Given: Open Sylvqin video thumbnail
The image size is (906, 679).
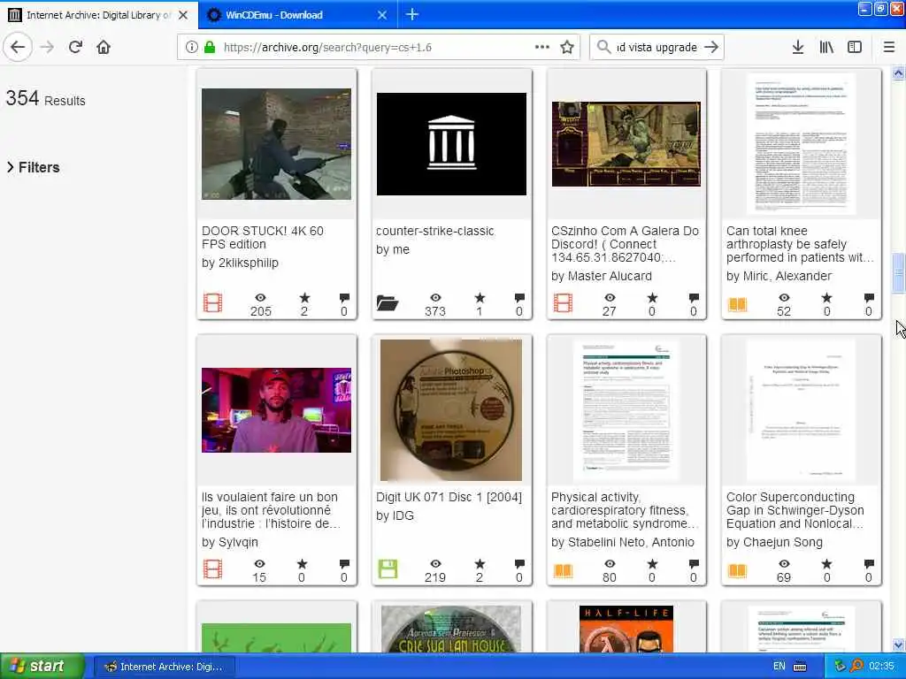Looking at the screenshot, I should (276, 410).
